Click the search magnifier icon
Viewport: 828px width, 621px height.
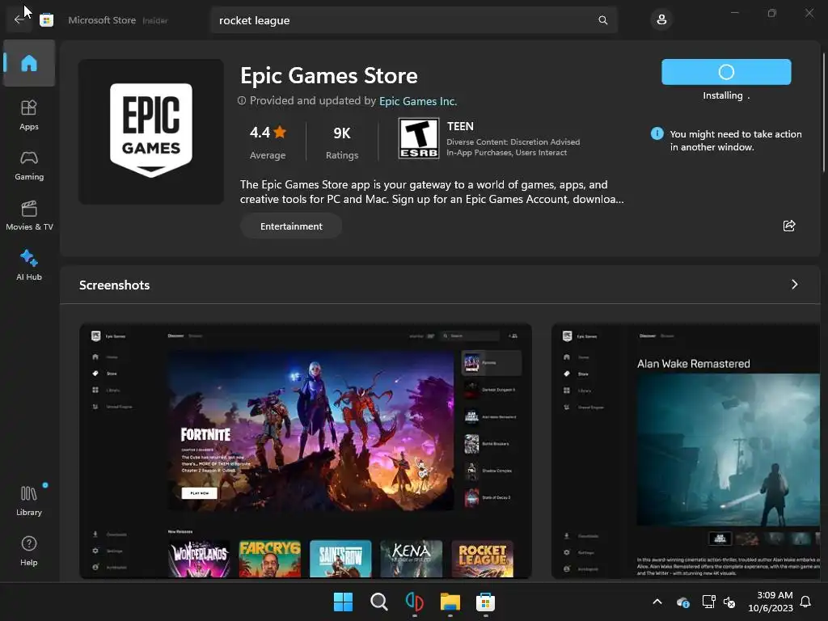click(602, 20)
